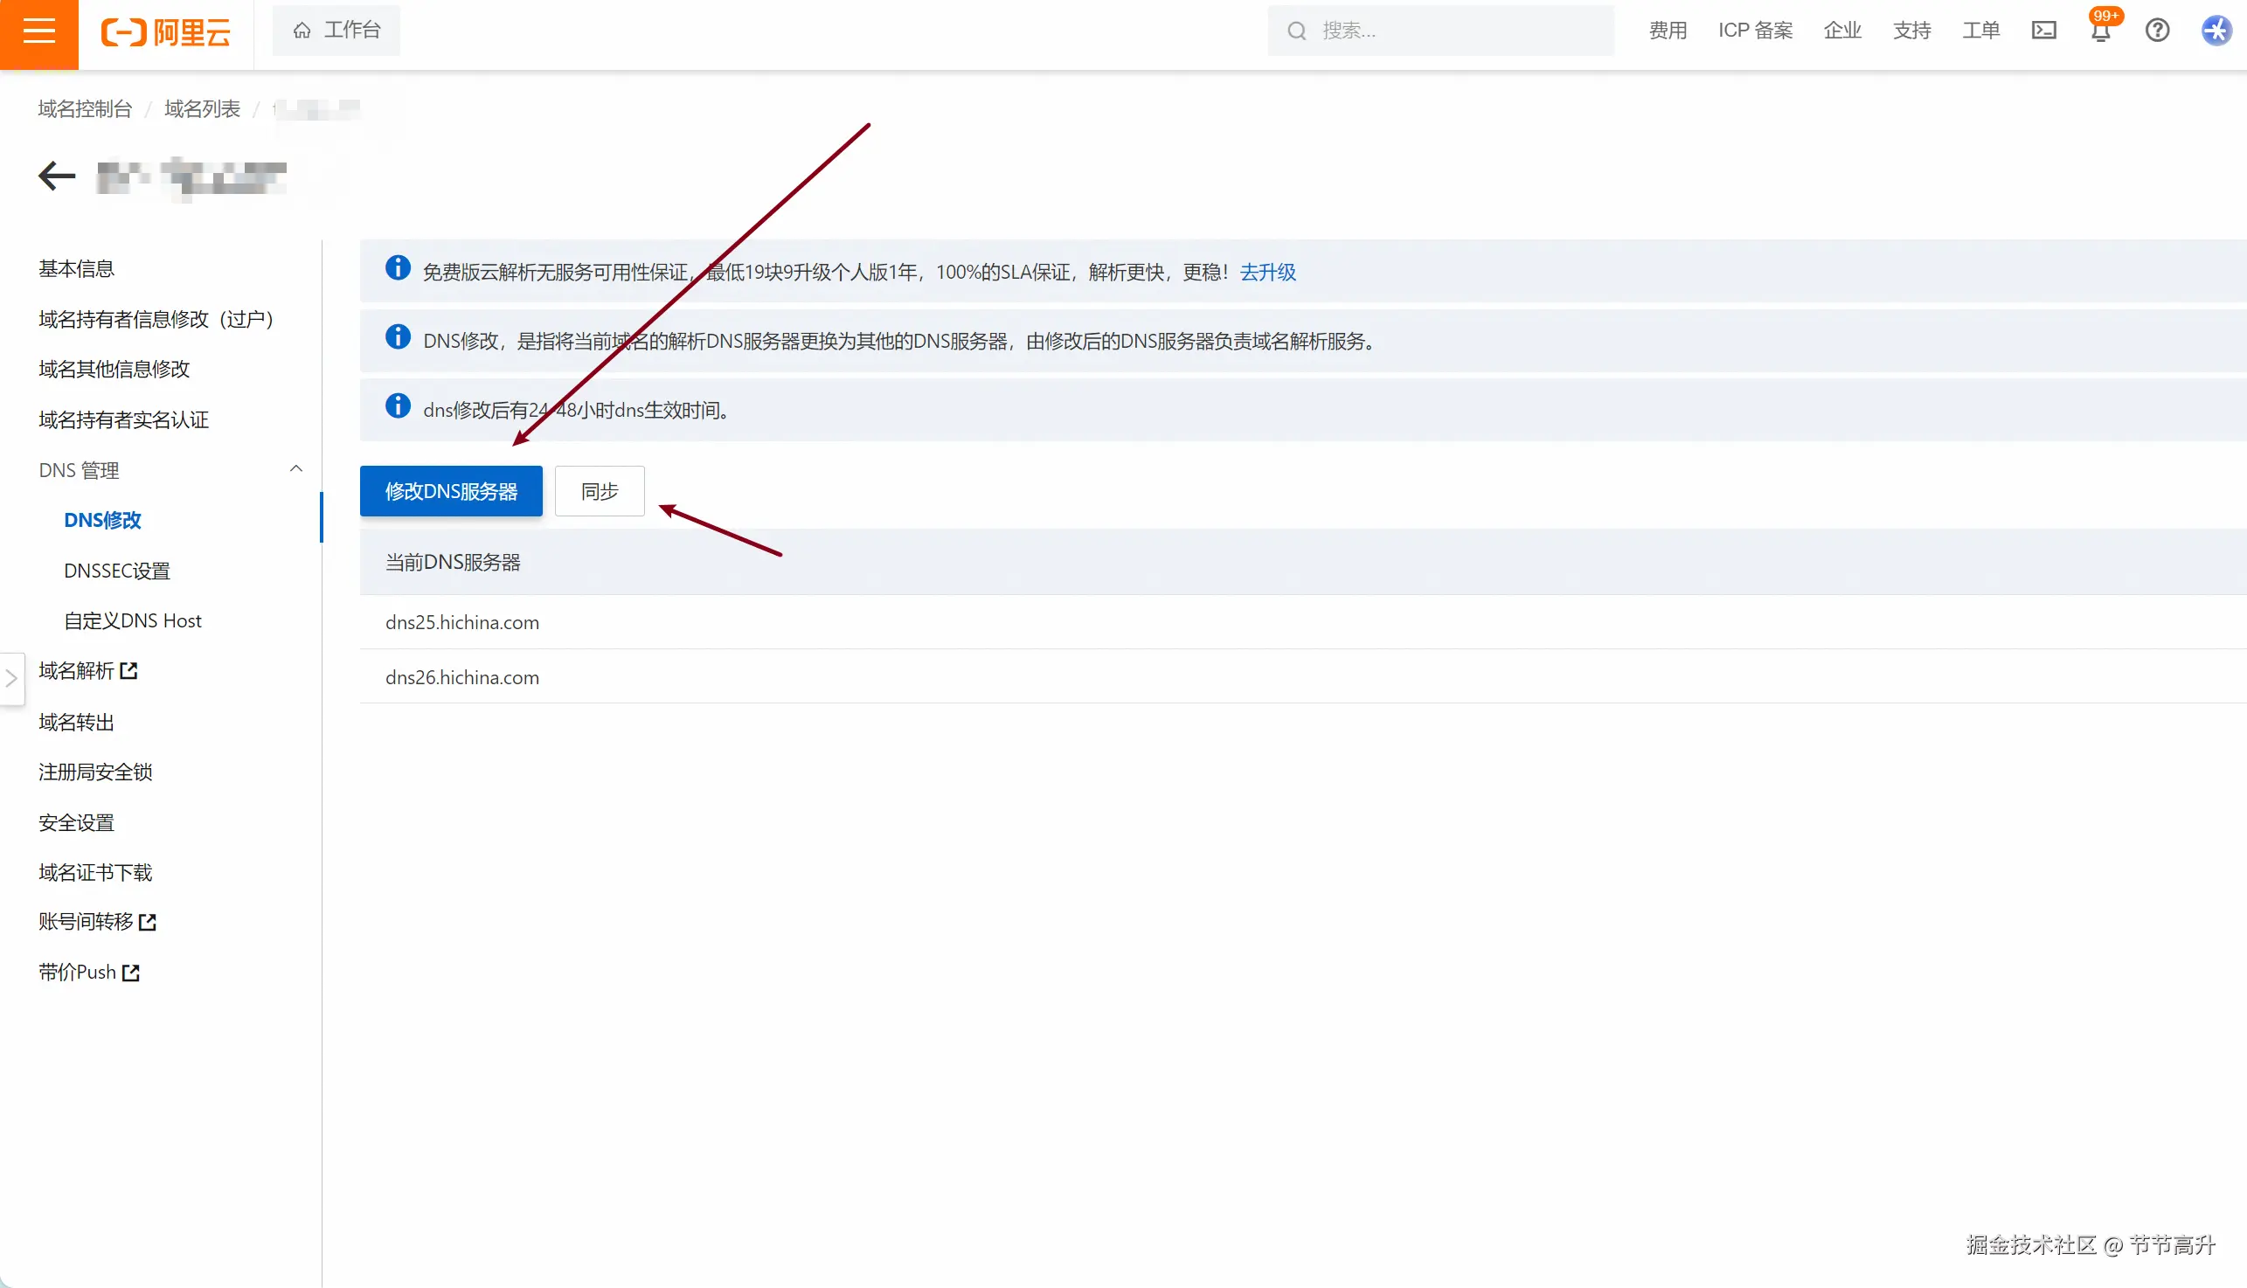Click 修改DNS服务器 button

coord(450,491)
